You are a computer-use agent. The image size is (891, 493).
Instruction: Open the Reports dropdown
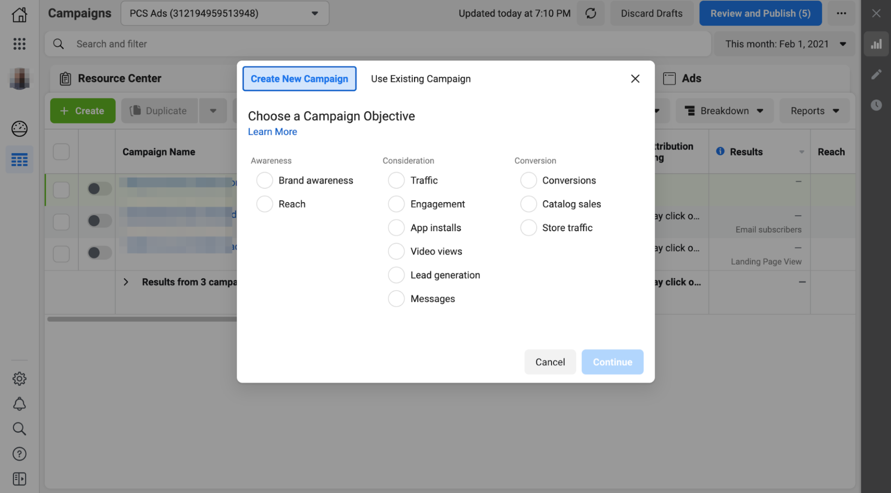pos(814,111)
